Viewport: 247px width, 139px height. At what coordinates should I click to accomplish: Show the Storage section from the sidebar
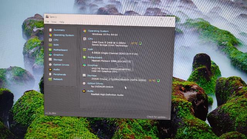[58, 60]
